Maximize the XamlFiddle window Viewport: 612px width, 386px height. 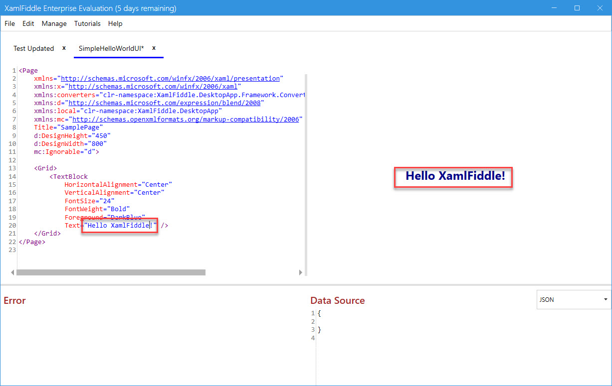(x=577, y=8)
